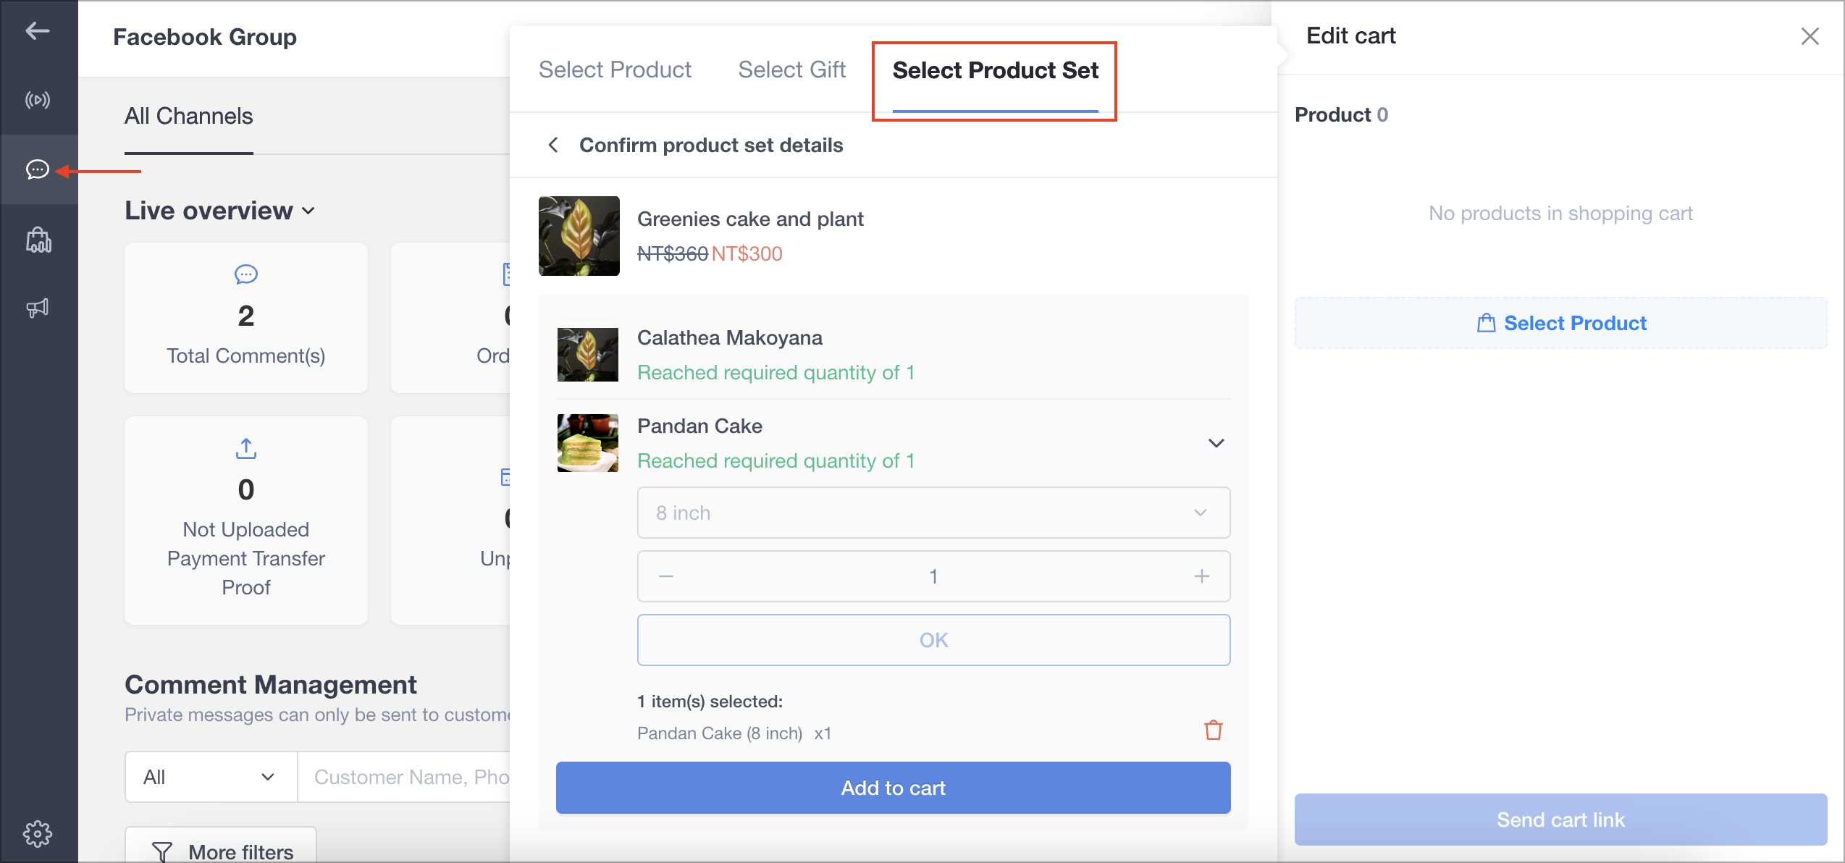Click OK to confirm Pandan Cake variant
The width and height of the screenshot is (1845, 863).
[933, 640]
